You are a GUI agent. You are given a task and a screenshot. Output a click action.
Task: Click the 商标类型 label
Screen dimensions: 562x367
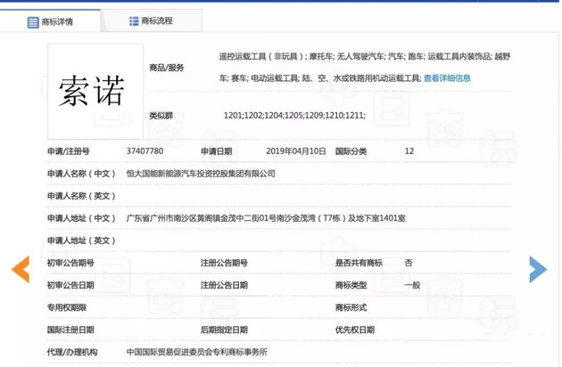click(x=351, y=285)
